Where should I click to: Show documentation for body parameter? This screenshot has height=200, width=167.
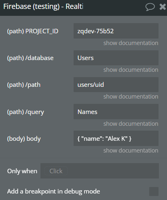click(131, 151)
